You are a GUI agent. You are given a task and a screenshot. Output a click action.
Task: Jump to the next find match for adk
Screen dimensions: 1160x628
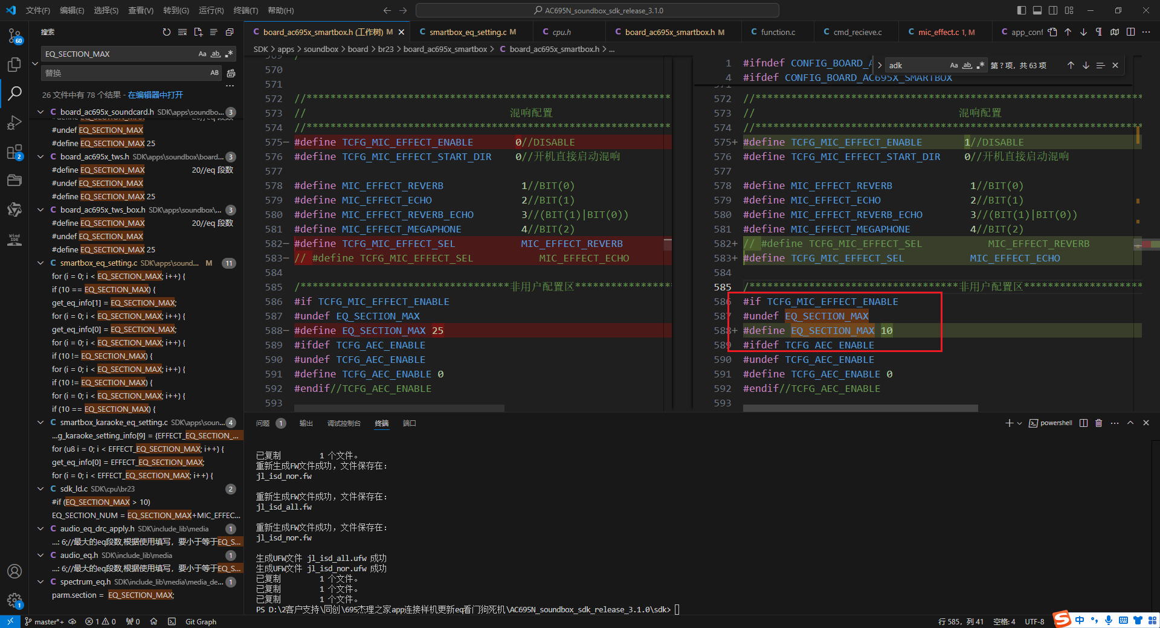click(1086, 65)
